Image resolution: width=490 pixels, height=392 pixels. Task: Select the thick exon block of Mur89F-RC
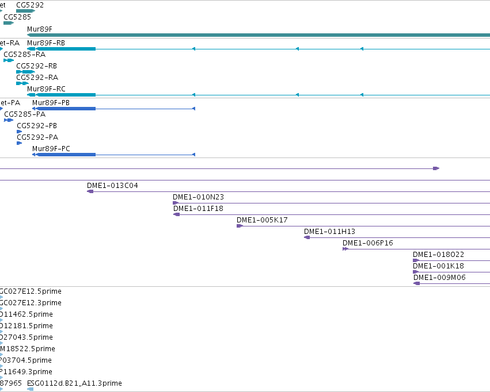pyautogui.click(x=66, y=95)
